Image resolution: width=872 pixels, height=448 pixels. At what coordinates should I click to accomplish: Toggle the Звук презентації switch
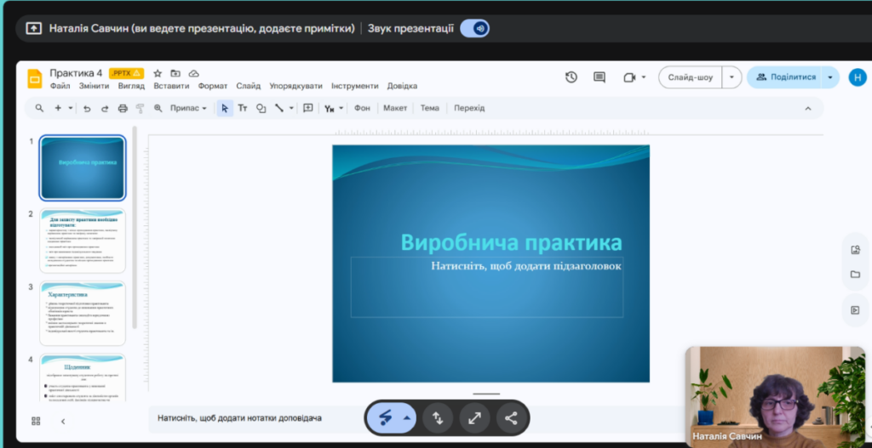pos(474,28)
